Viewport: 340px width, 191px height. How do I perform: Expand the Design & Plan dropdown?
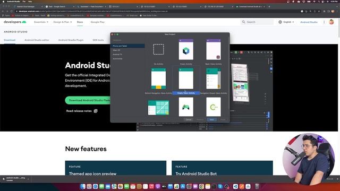63,22
